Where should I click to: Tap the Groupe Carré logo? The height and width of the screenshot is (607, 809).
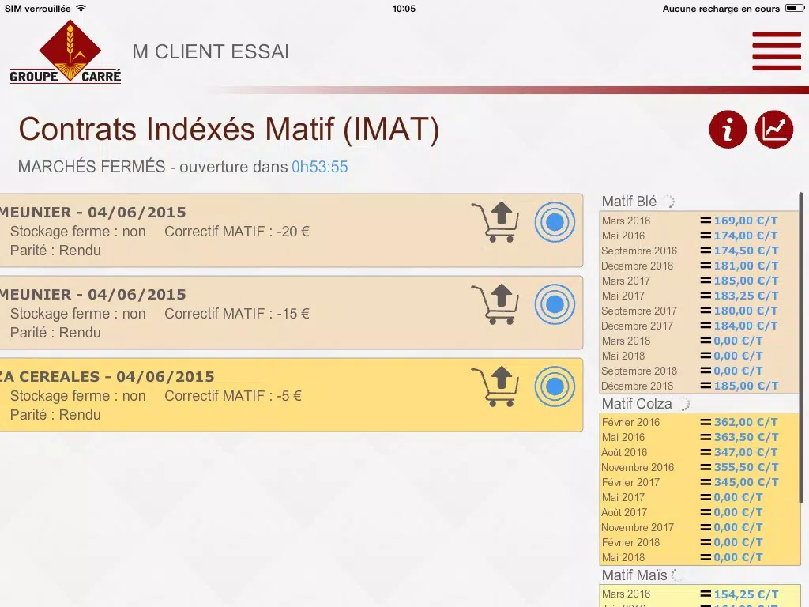66,51
